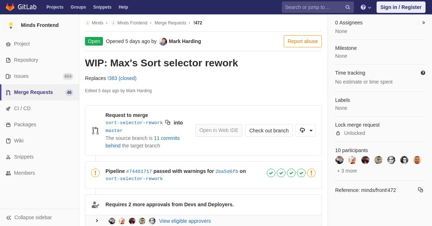Click the Mark Harding author link
Viewport: 432px width, 226px height.
coord(185,41)
